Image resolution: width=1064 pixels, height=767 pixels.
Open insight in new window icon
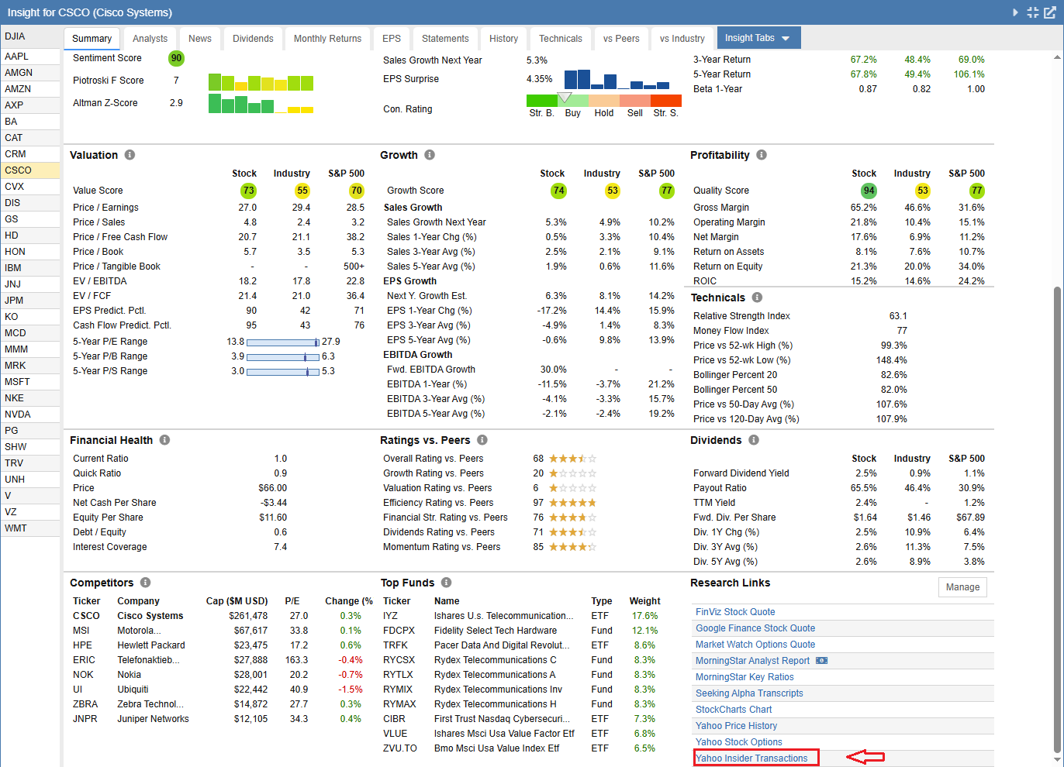coord(1050,12)
